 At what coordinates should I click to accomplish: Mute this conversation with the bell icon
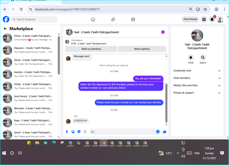[191, 58]
